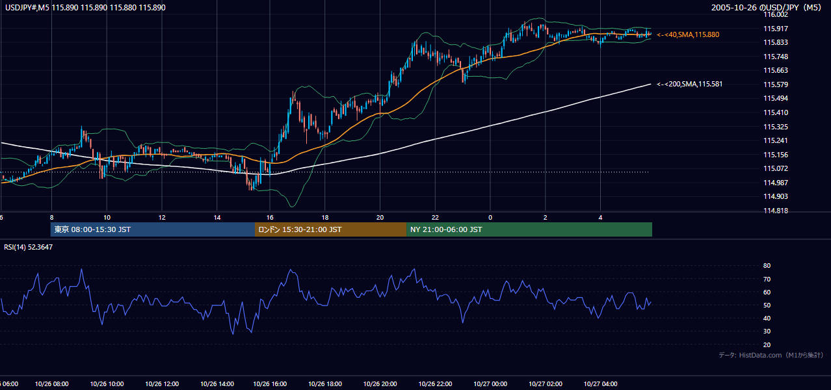Click the 10/27 04:00 bottom time label
Screen dimensions: 831x390
(600, 384)
